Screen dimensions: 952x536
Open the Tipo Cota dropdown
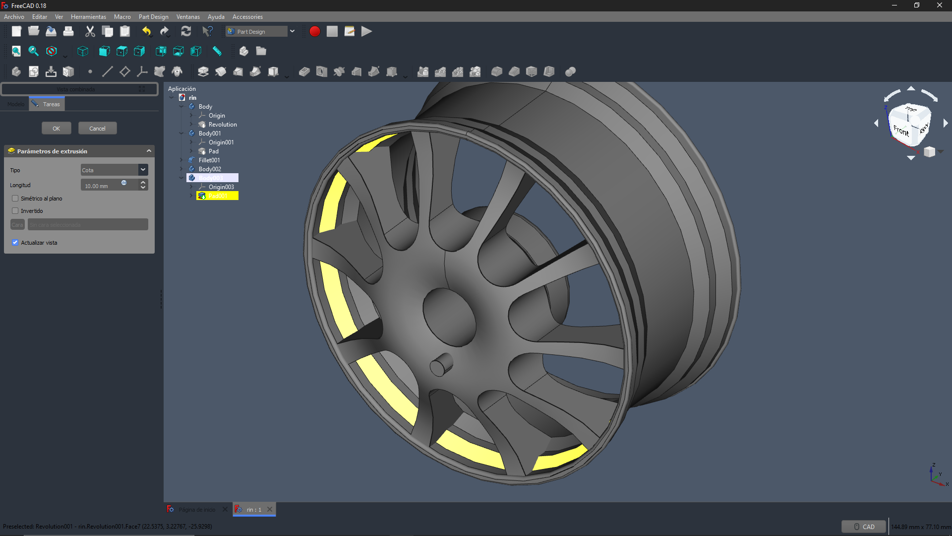point(115,170)
